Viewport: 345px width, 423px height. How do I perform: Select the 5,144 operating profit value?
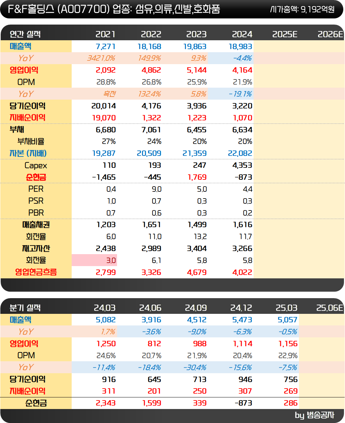point(197,70)
